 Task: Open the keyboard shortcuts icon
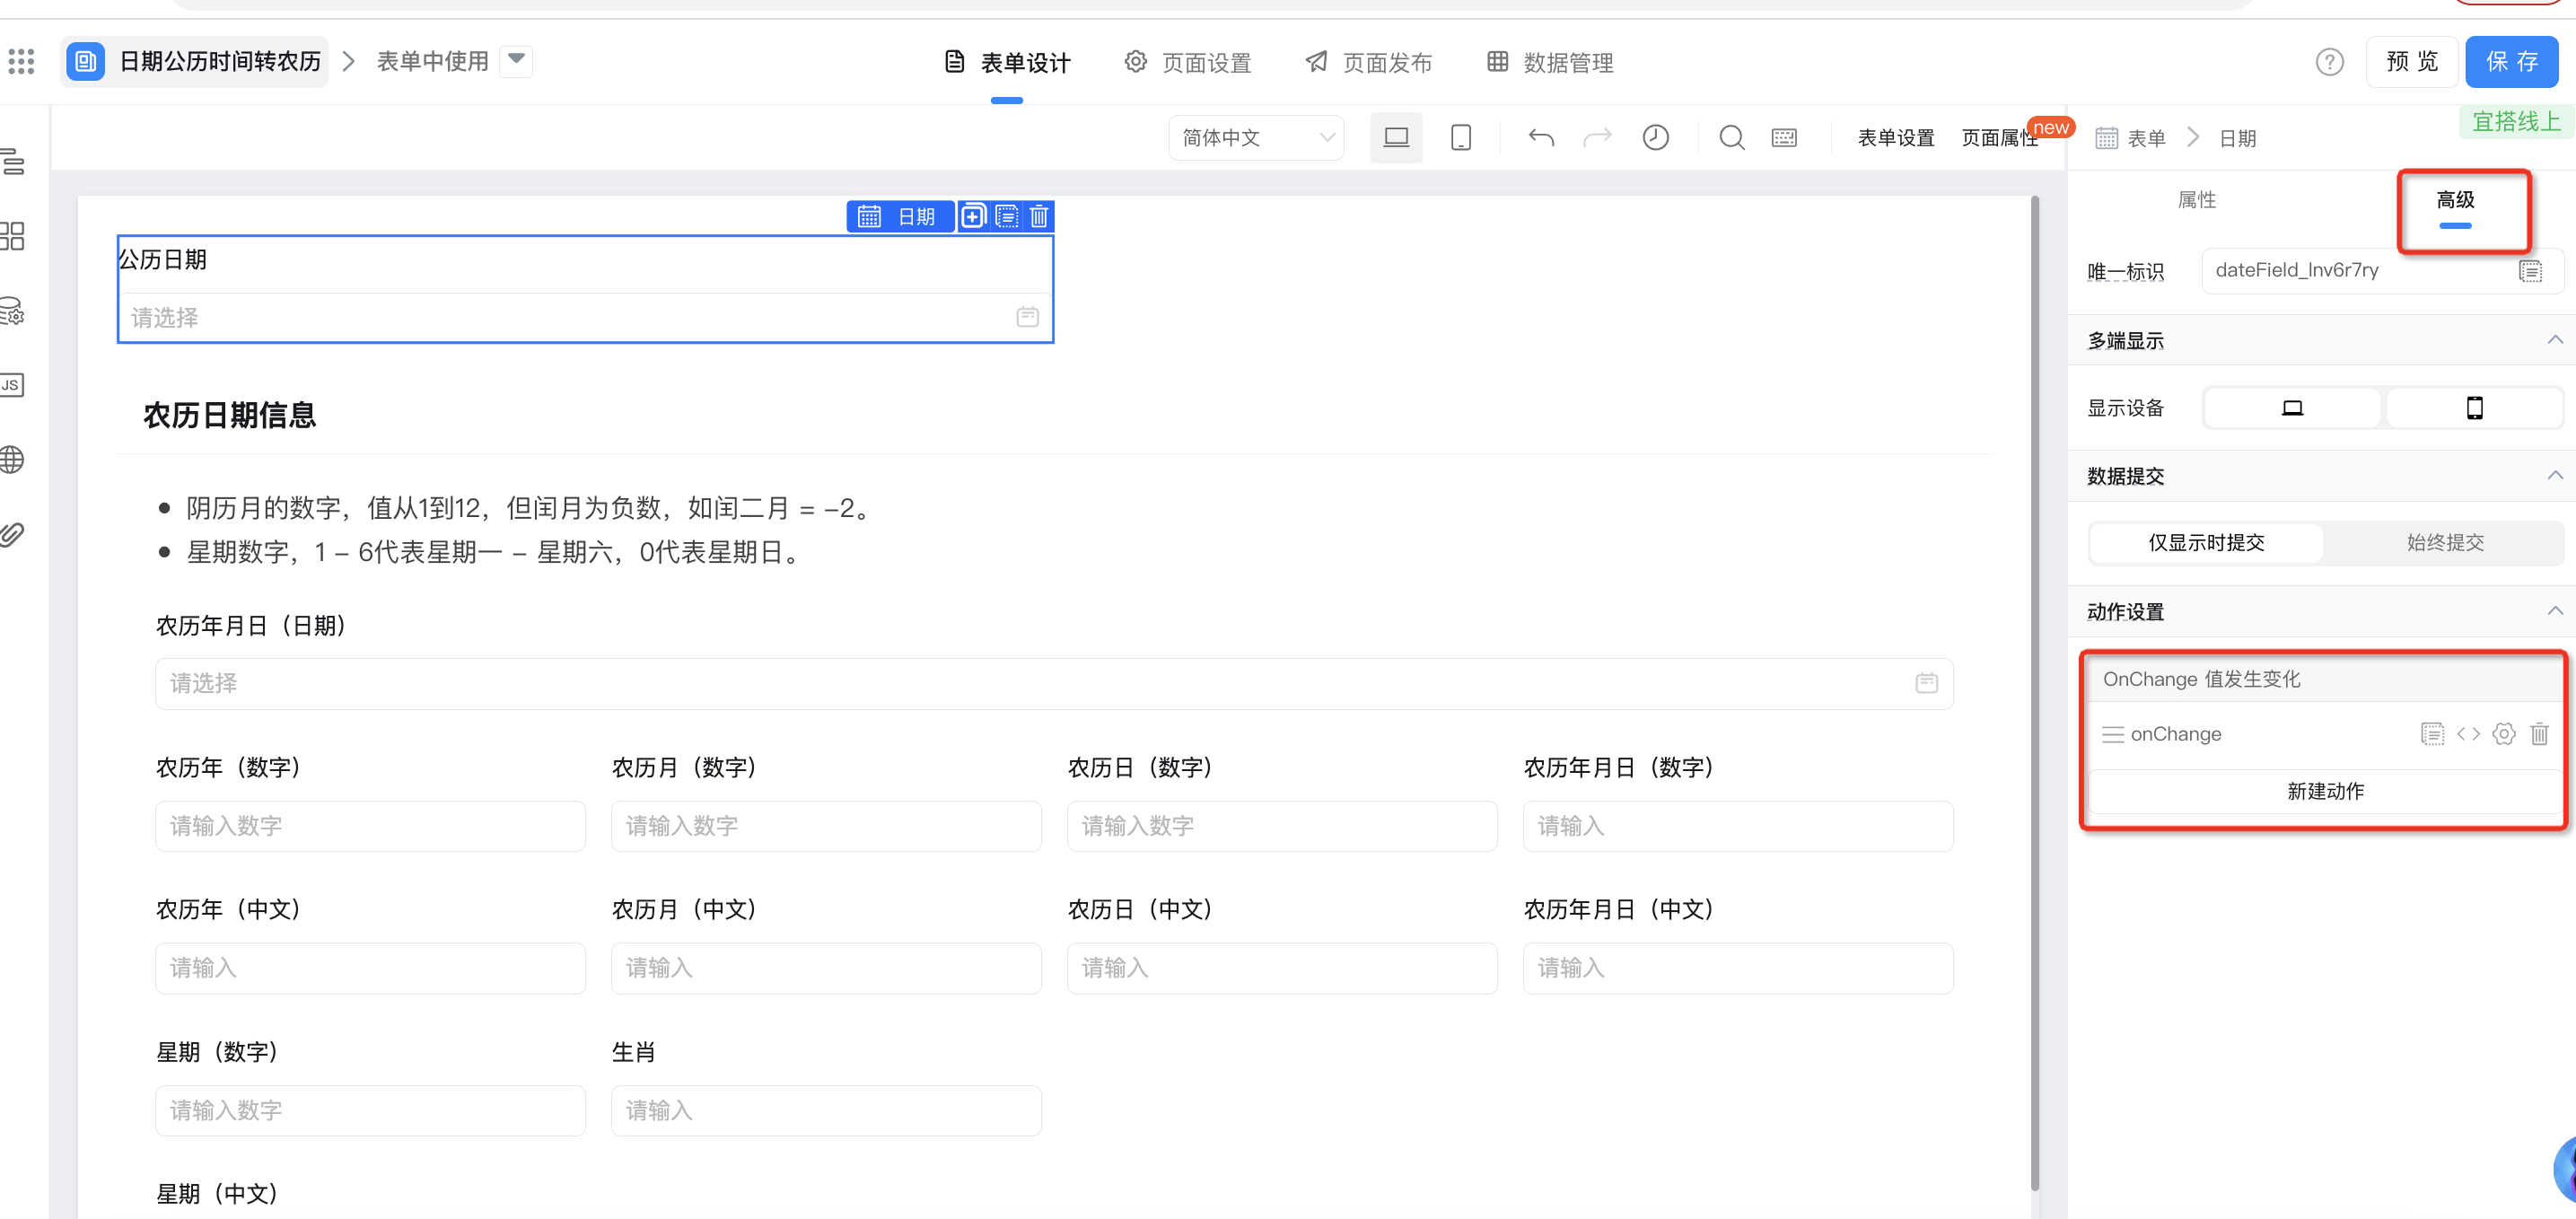tap(1784, 138)
